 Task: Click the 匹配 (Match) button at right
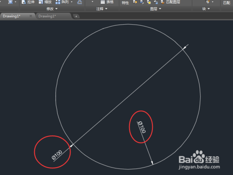coord(226,3)
